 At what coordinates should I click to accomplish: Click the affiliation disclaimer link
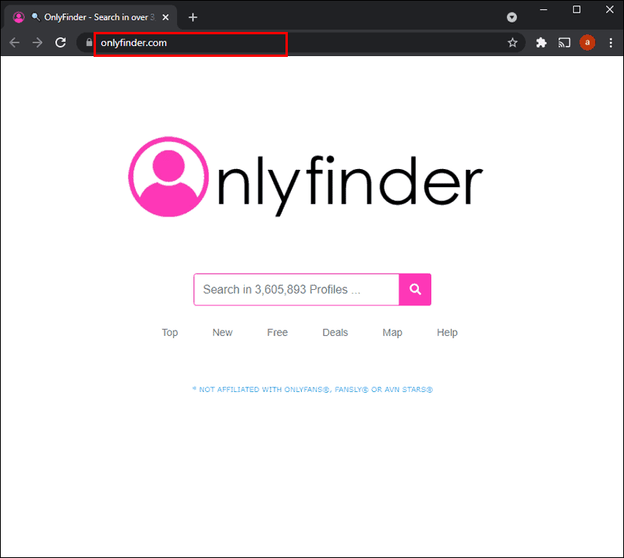[x=312, y=390]
